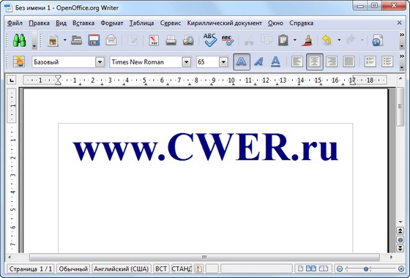Paste from clipboard using the clipboard icon
The image size is (410, 278).
283,40
